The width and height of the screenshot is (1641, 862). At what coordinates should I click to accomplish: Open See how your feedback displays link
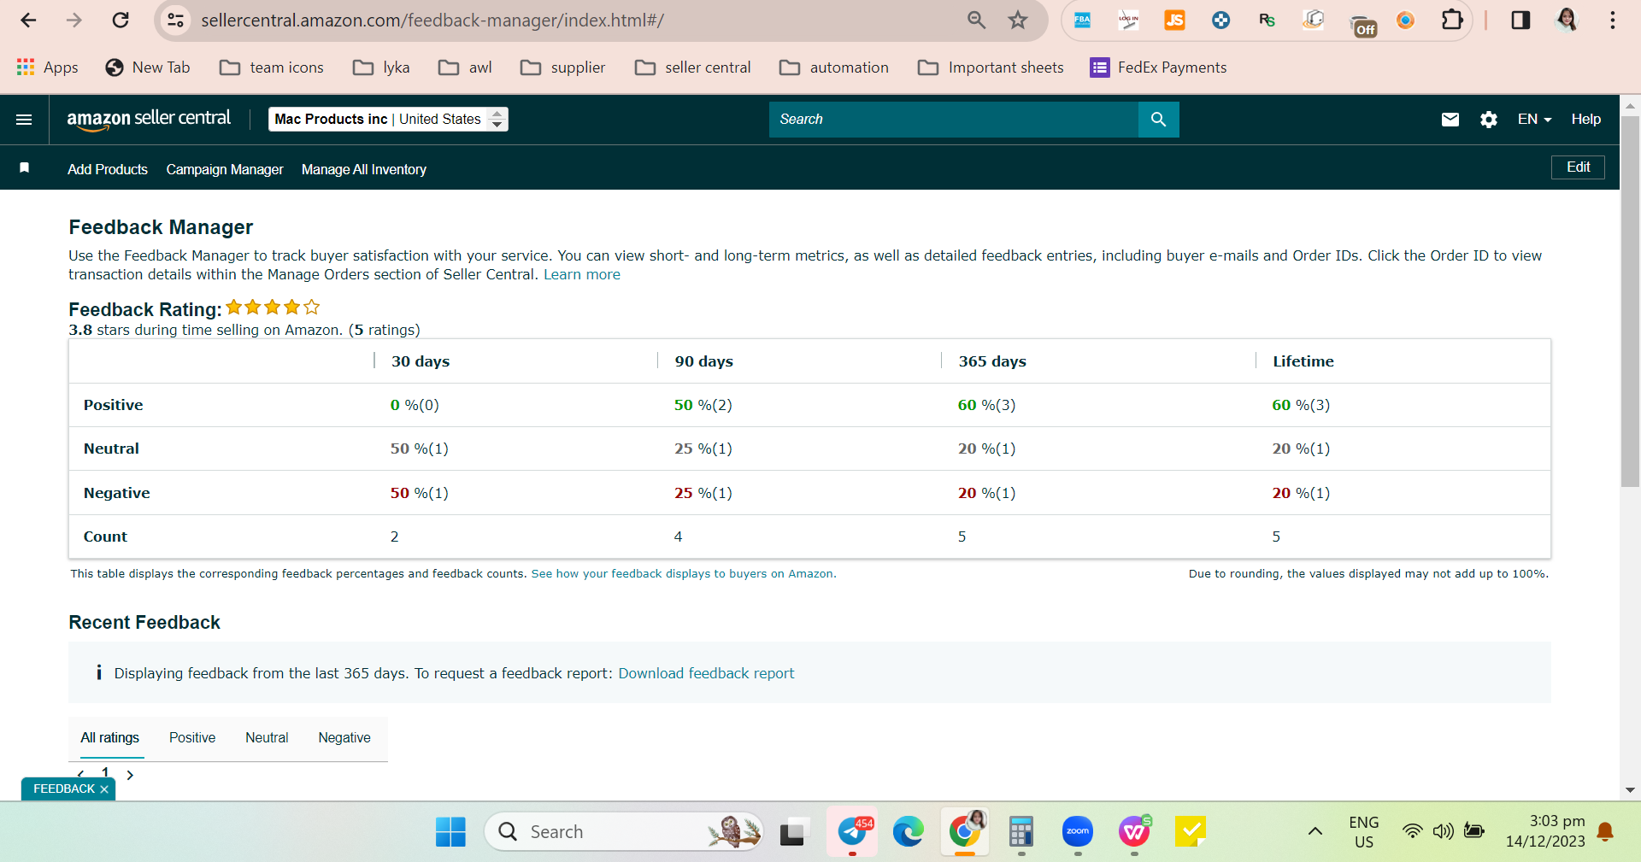coord(682,574)
